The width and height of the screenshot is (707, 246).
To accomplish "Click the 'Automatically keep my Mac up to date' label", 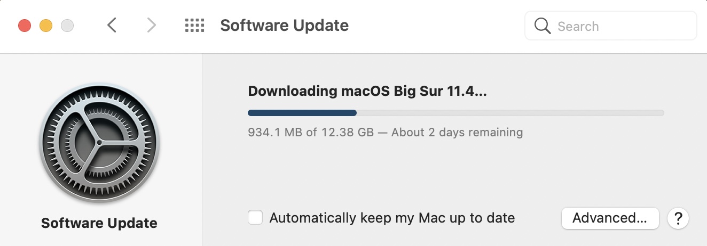I will [392, 218].
